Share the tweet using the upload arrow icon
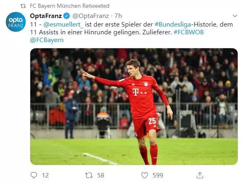243x182 pixels. [x=200, y=175]
